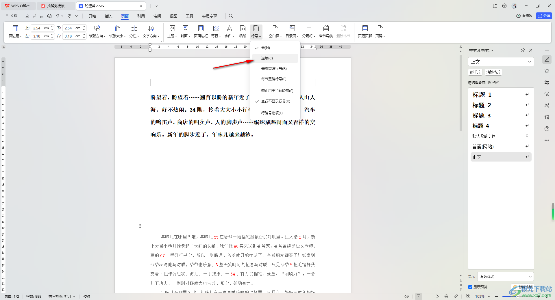
Task: Open the 文件 menu button
Action: tap(12, 16)
